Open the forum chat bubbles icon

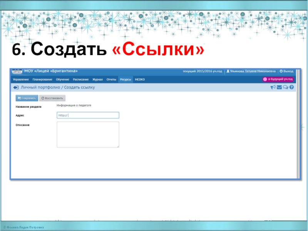tap(286, 87)
